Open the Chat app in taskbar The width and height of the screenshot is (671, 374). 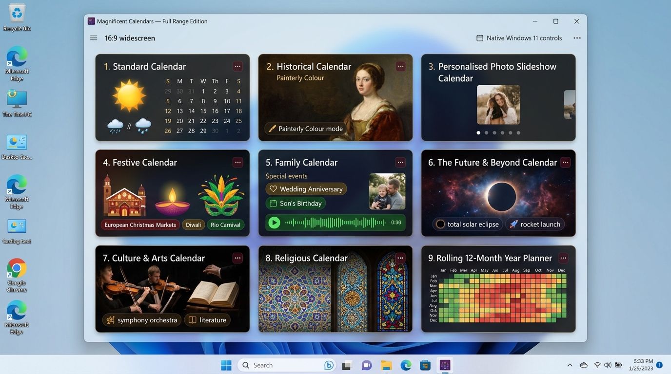pyautogui.click(x=367, y=365)
